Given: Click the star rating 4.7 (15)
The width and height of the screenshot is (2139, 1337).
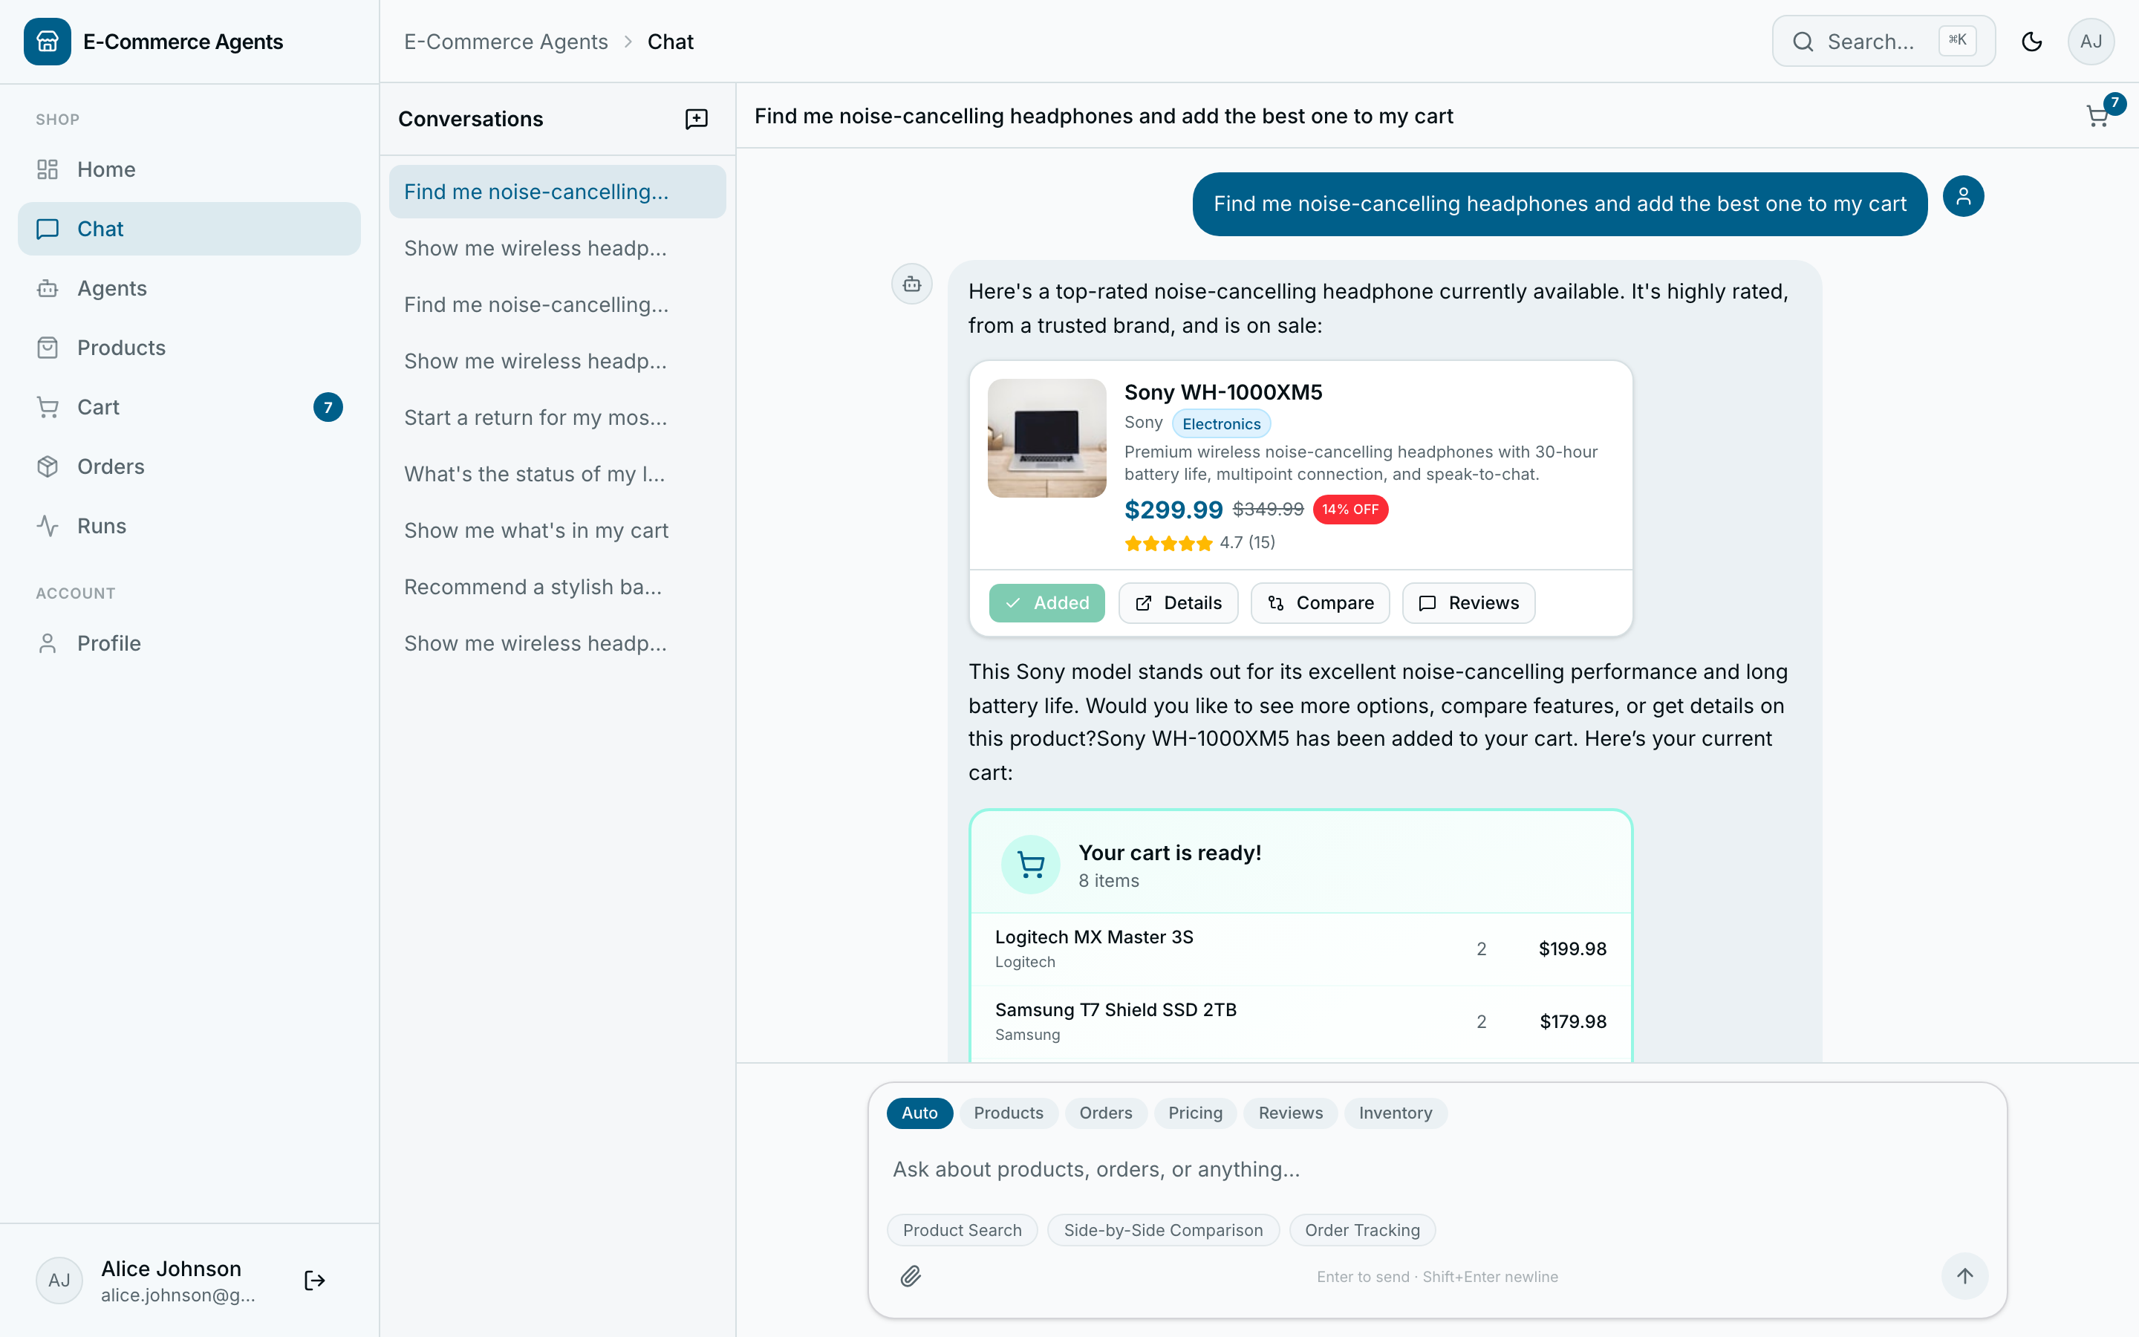Looking at the screenshot, I should tap(1199, 543).
